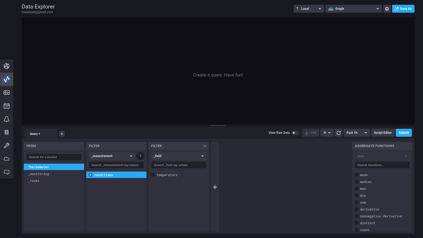Enable the median aggregate function

(x=356, y=182)
